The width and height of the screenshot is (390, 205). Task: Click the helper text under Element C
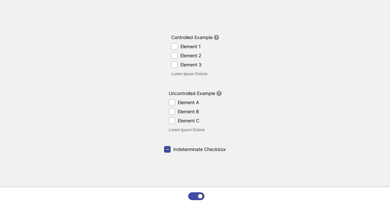point(187,130)
